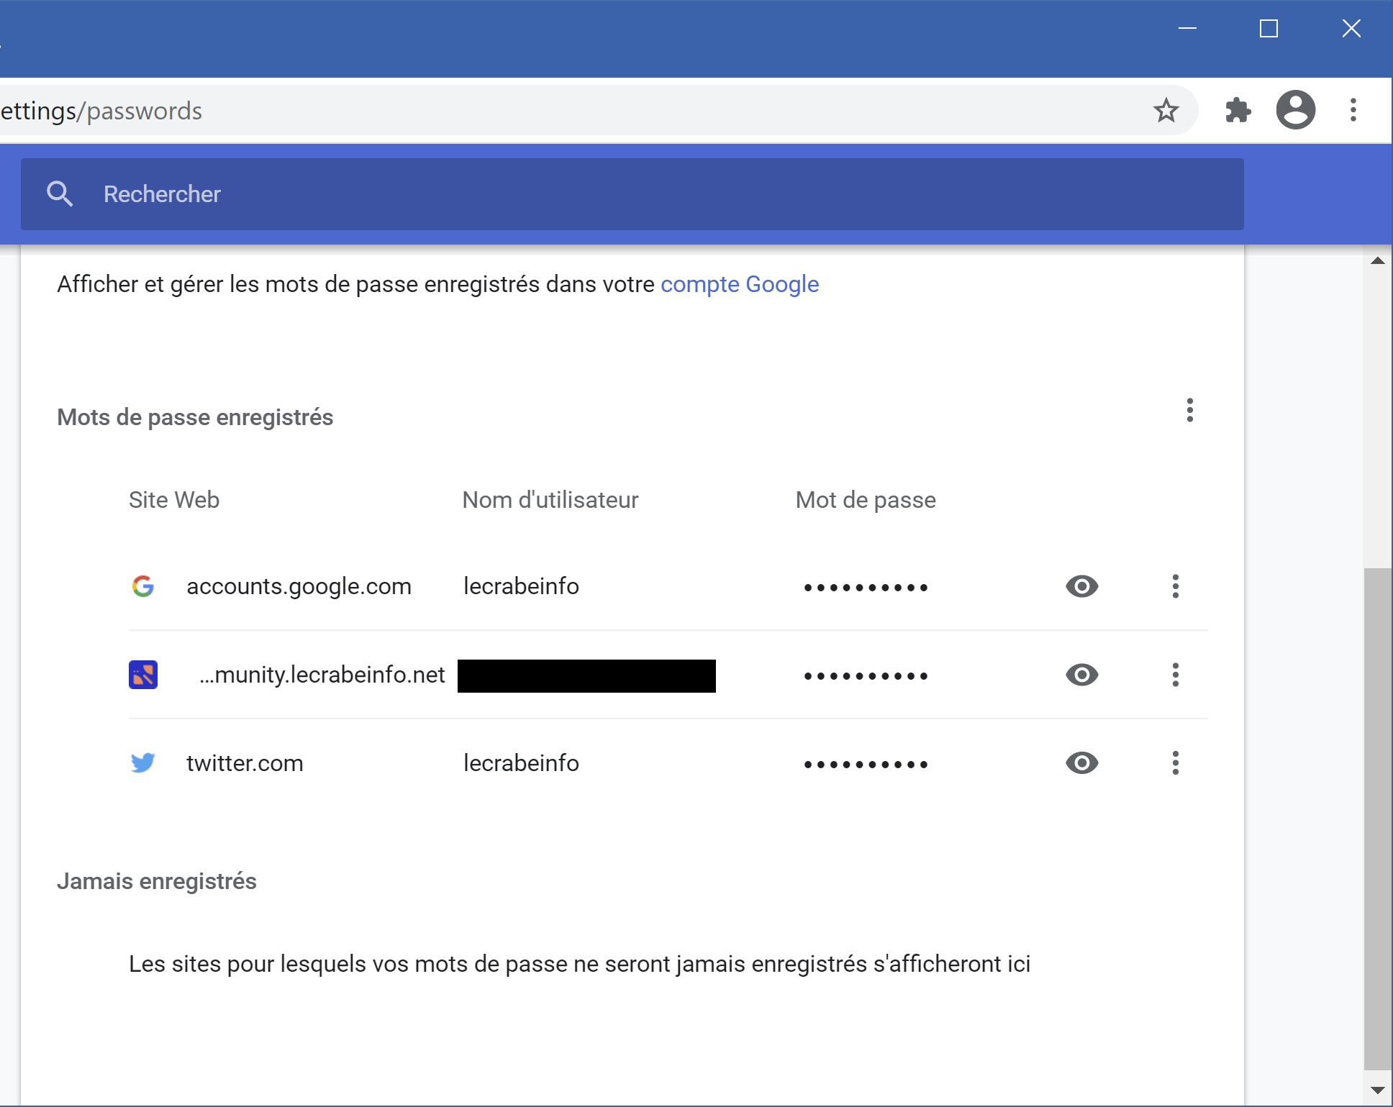Show password for accounts.google.com

pyautogui.click(x=1081, y=586)
